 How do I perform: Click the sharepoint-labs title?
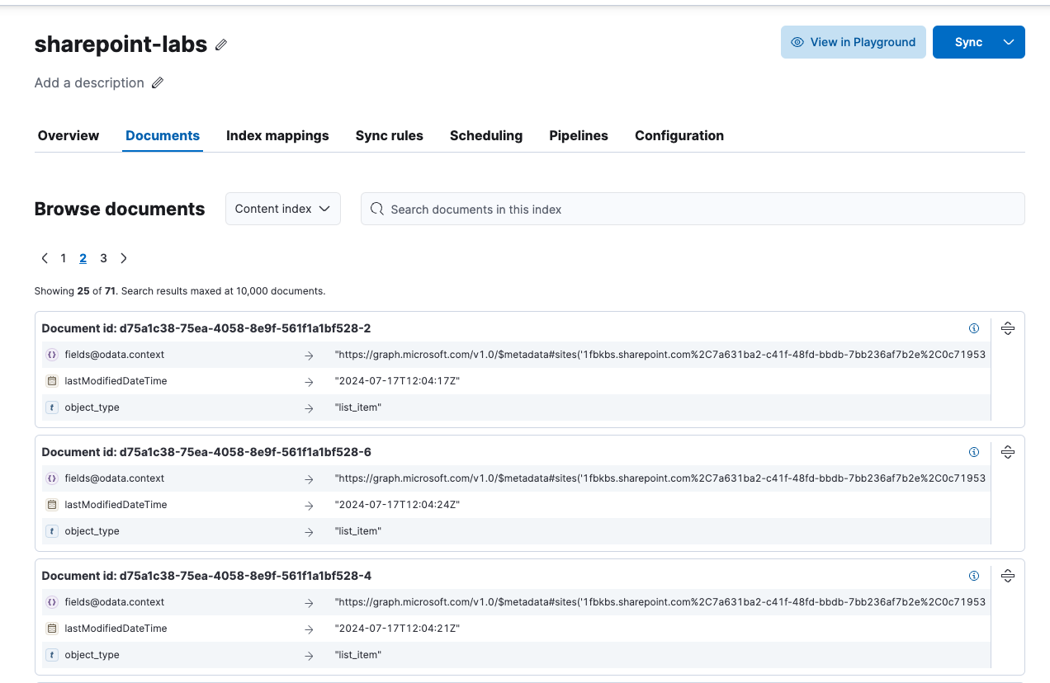[x=121, y=44]
